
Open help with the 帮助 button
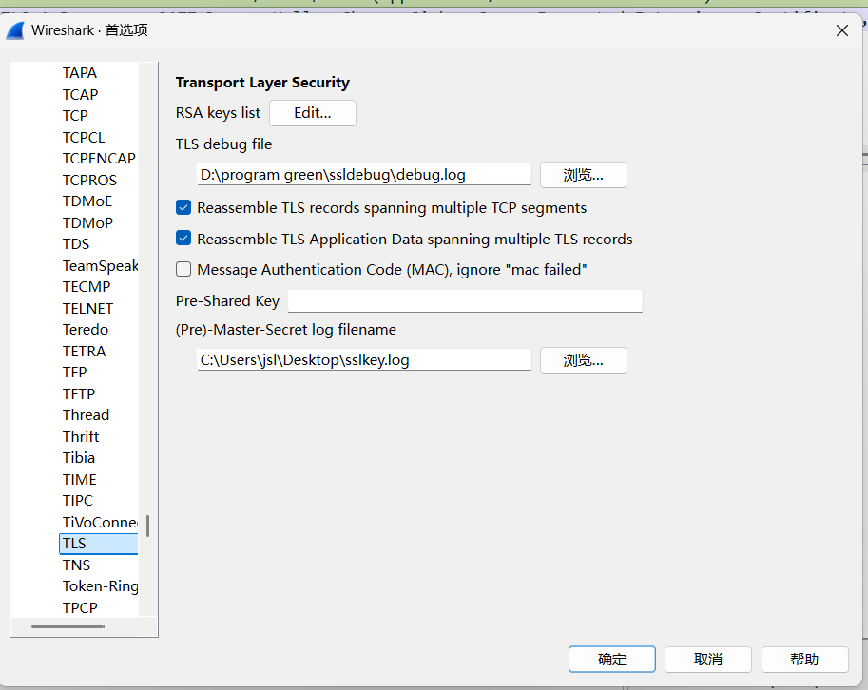804,659
